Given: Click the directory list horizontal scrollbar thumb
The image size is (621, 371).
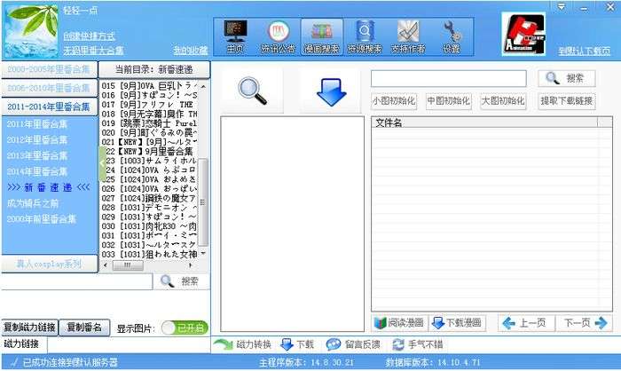Looking at the screenshot, I should (x=128, y=265).
